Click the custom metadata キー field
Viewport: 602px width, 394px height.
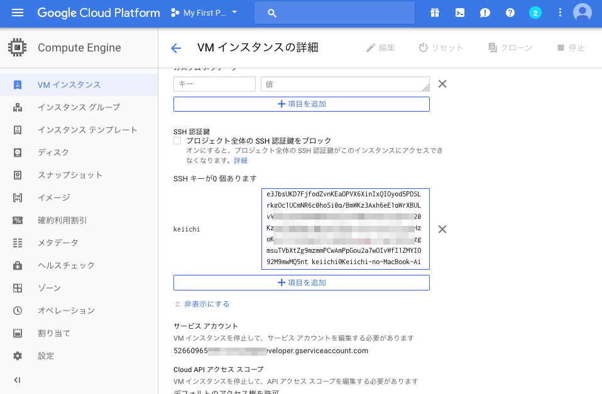pos(214,84)
